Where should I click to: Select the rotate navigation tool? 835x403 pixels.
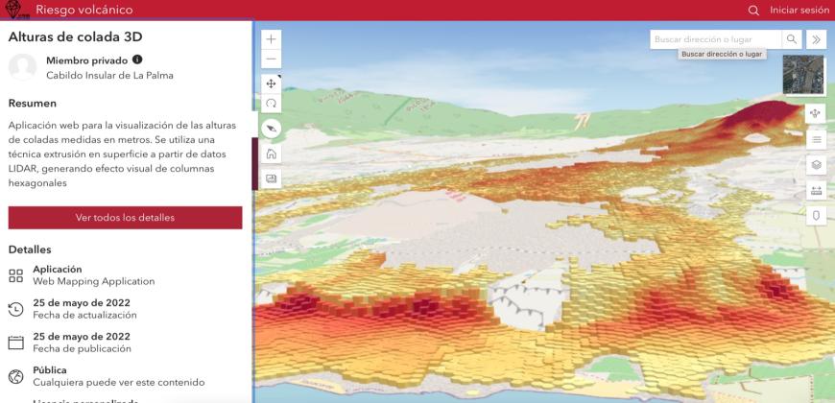click(271, 104)
